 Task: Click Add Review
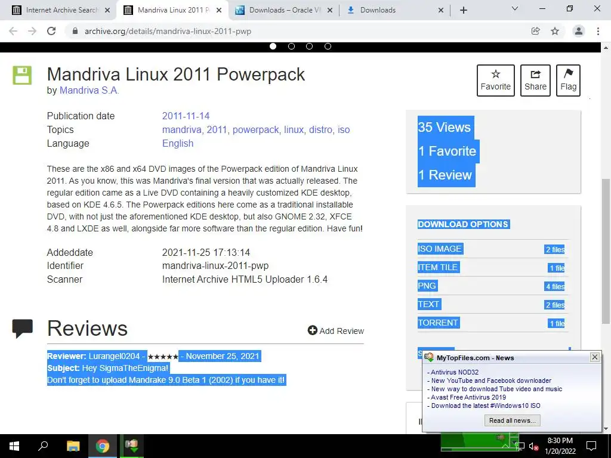click(336, 330)
